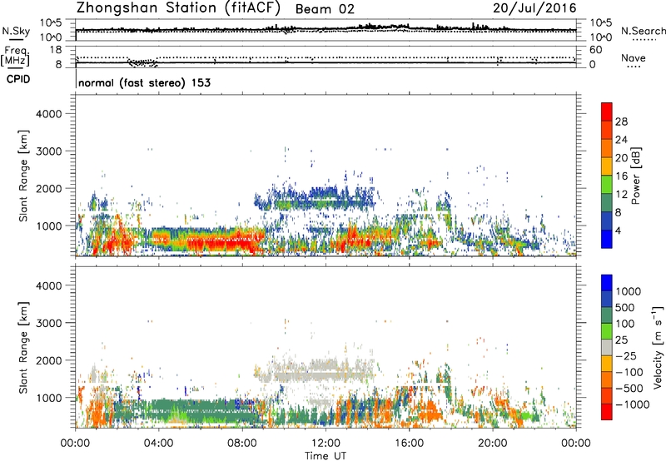The image size is (666, 461).
Task: Click the "08:00" time tick label
Action: point(242,444)
